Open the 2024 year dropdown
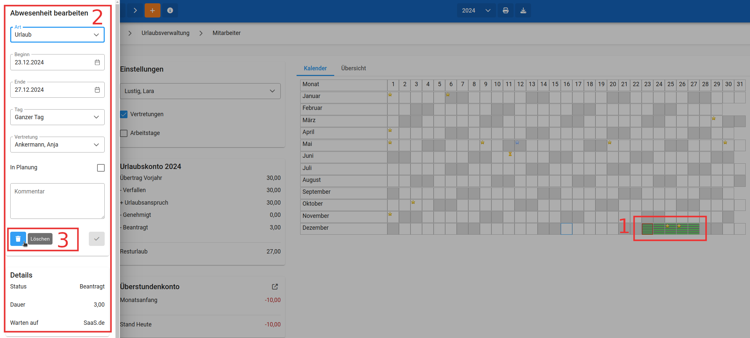The width and height of the screenshot is (750, 338). [x=476, y=11]
